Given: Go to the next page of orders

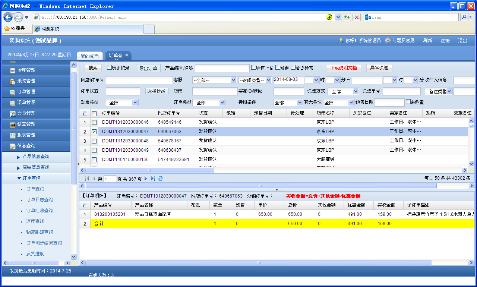Looking at the screenshot, I should (x=146, y=179).
